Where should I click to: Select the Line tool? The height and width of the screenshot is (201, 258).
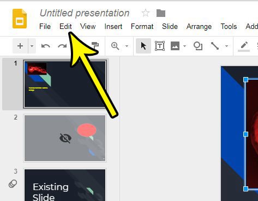point(215,46)
